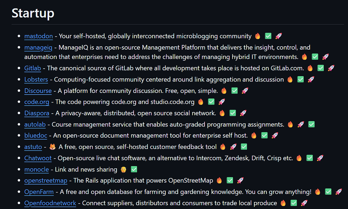The width and height of the screenshot is (348, 209).
Task: Click the monocle link
Action: point(37,169)
